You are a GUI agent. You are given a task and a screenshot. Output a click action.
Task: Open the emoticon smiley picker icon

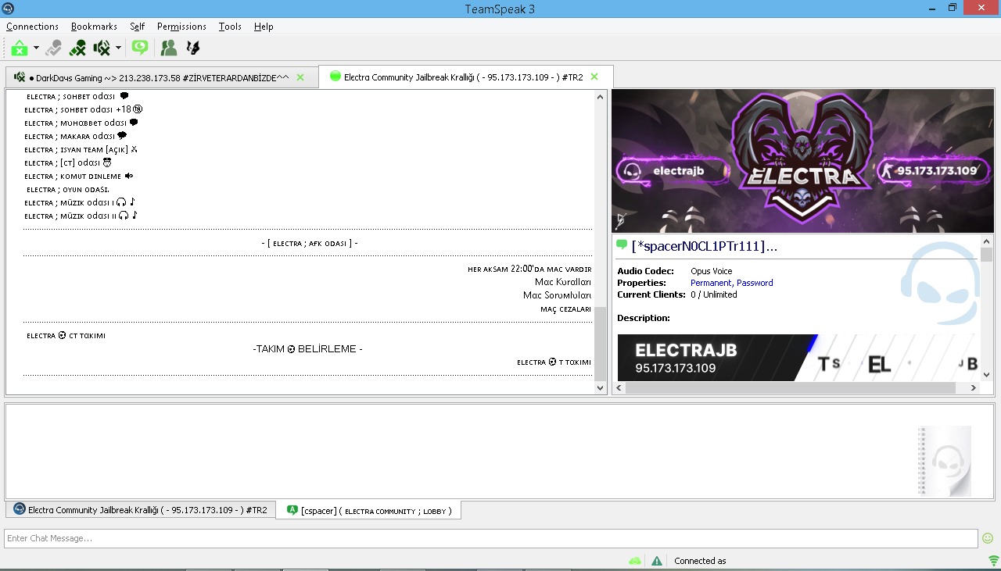[x=988, y=538]
